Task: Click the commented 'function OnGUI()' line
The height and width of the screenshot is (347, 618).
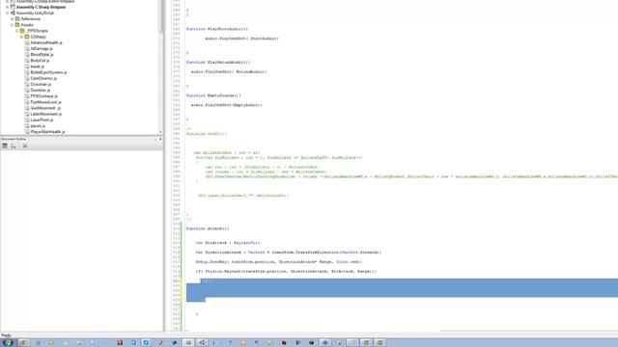Action: 207,134
